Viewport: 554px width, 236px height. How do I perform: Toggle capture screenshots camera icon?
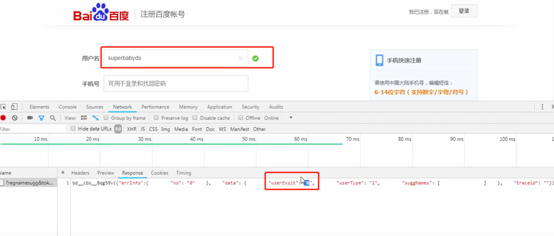click(30, 118)
